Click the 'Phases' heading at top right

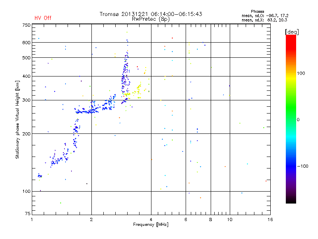257,12
